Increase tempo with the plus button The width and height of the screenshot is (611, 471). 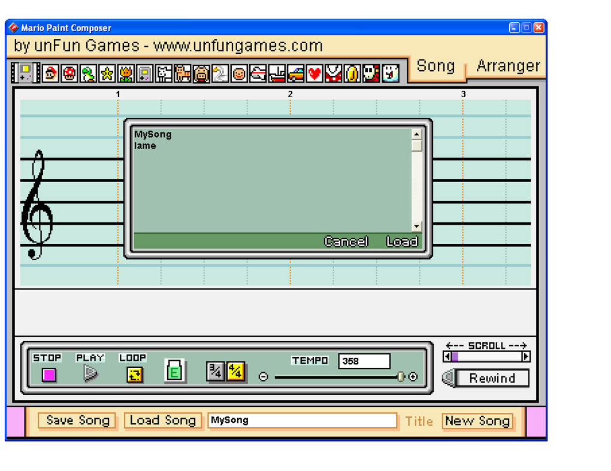click(x=413, y=377)
